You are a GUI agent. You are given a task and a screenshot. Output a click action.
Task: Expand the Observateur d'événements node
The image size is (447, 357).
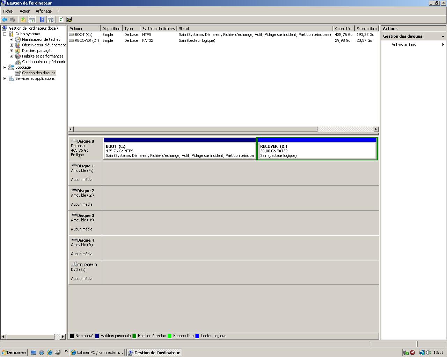(x=11, y=45)
